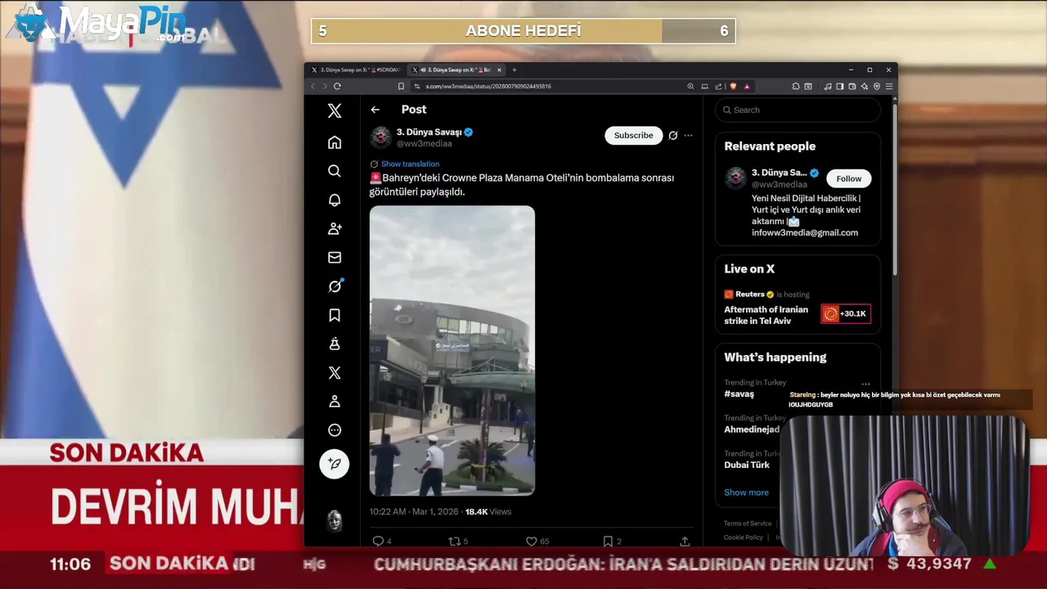Click the @ww3mediaa handle in post header
Screen dimensions: 1047x589
[x=424, y=144]
